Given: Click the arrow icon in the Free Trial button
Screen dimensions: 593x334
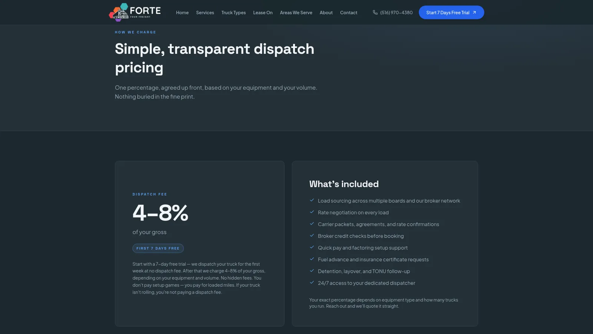Looking at the screenshot, I should click(474, 13).
